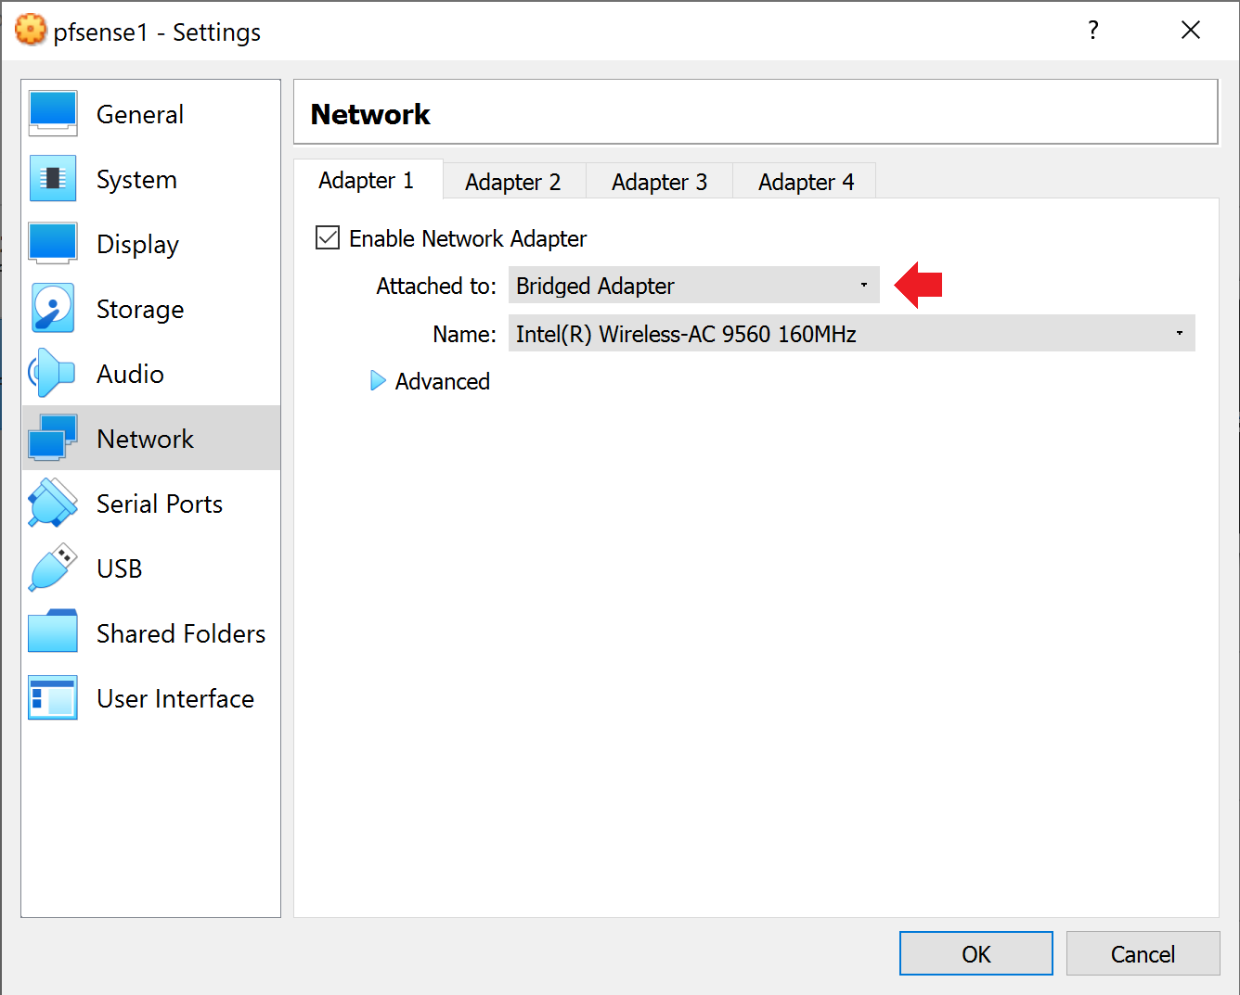Select the System chip icon

pyautogui.click(x=53, y=179)
